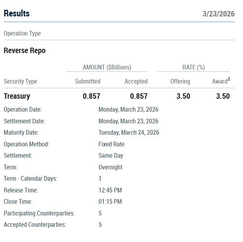Click the Operation Type label
The image size is (243, 242).
click(22, 34)
